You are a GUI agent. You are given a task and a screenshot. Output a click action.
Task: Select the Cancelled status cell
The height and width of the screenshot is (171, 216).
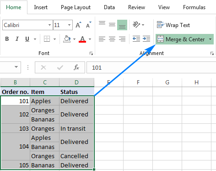(x=76, y=156)
